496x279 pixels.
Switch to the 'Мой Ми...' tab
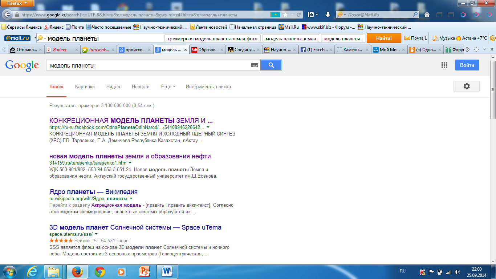click(x=389, y=50)
